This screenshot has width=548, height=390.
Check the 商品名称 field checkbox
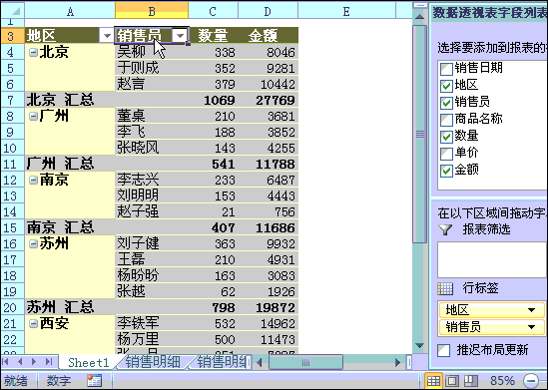(x=446, y=120)
